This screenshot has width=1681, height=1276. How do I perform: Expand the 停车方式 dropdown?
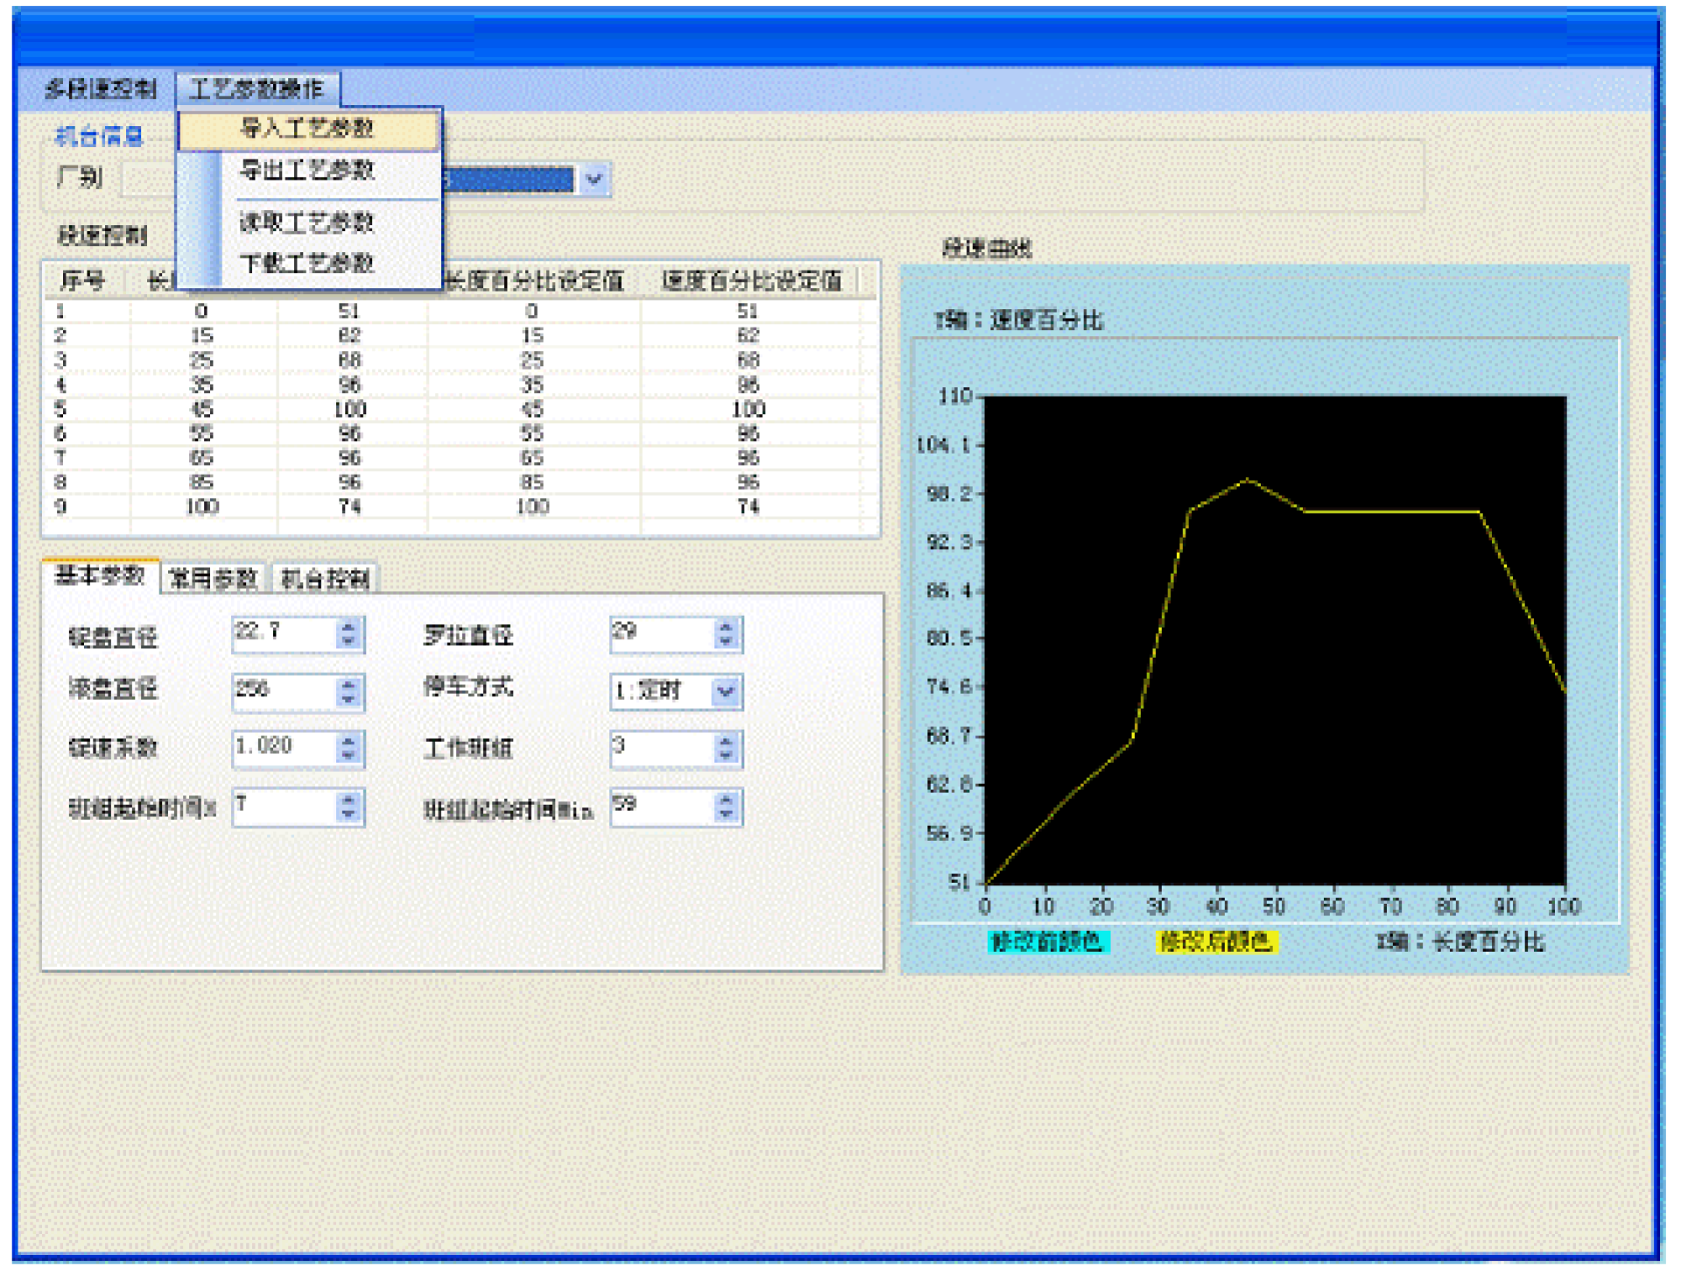point(726,691)
